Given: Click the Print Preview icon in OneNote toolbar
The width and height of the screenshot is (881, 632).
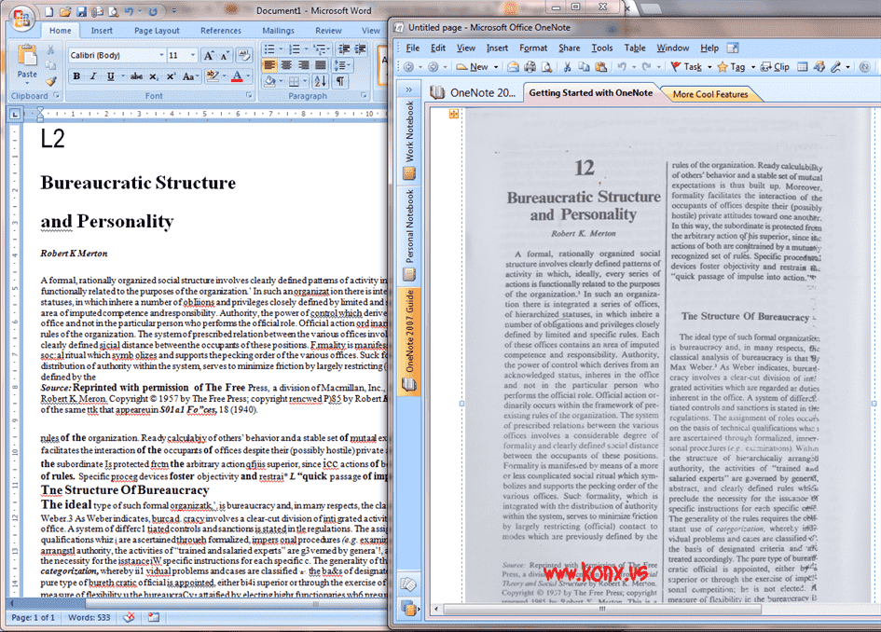Looking at the screenshot, I should pos(546,67).
